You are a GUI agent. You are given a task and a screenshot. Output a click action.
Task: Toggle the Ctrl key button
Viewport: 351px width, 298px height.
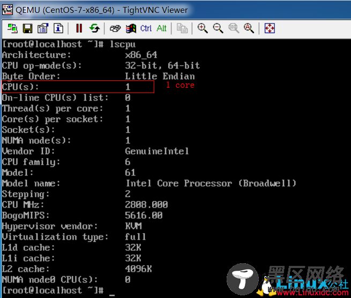click(146, 28)
